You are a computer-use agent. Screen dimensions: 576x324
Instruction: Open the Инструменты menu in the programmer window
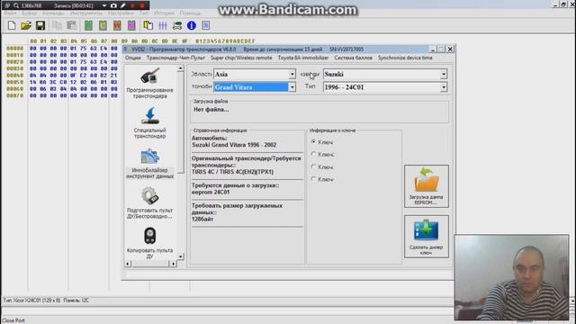coord(86,13)
